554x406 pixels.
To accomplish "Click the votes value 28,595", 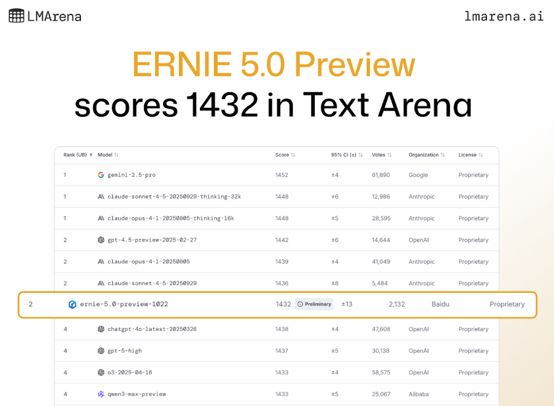I will pos(381,218).
